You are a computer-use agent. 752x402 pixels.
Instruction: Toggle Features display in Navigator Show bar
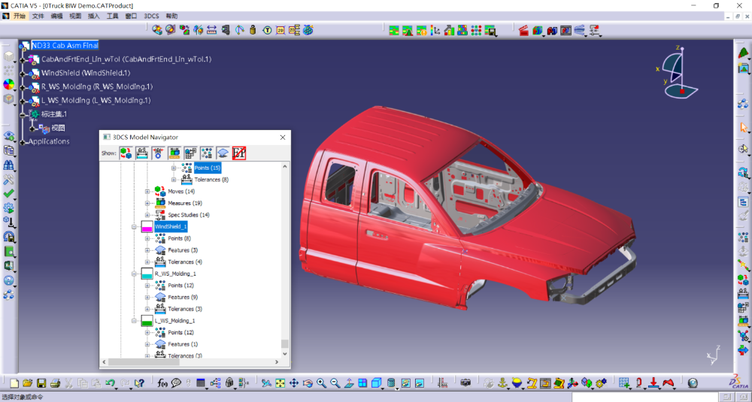click(223, 153)
